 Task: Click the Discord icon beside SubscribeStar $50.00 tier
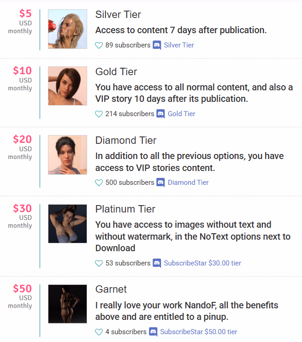pyautogui.click(x=153, y=332)
